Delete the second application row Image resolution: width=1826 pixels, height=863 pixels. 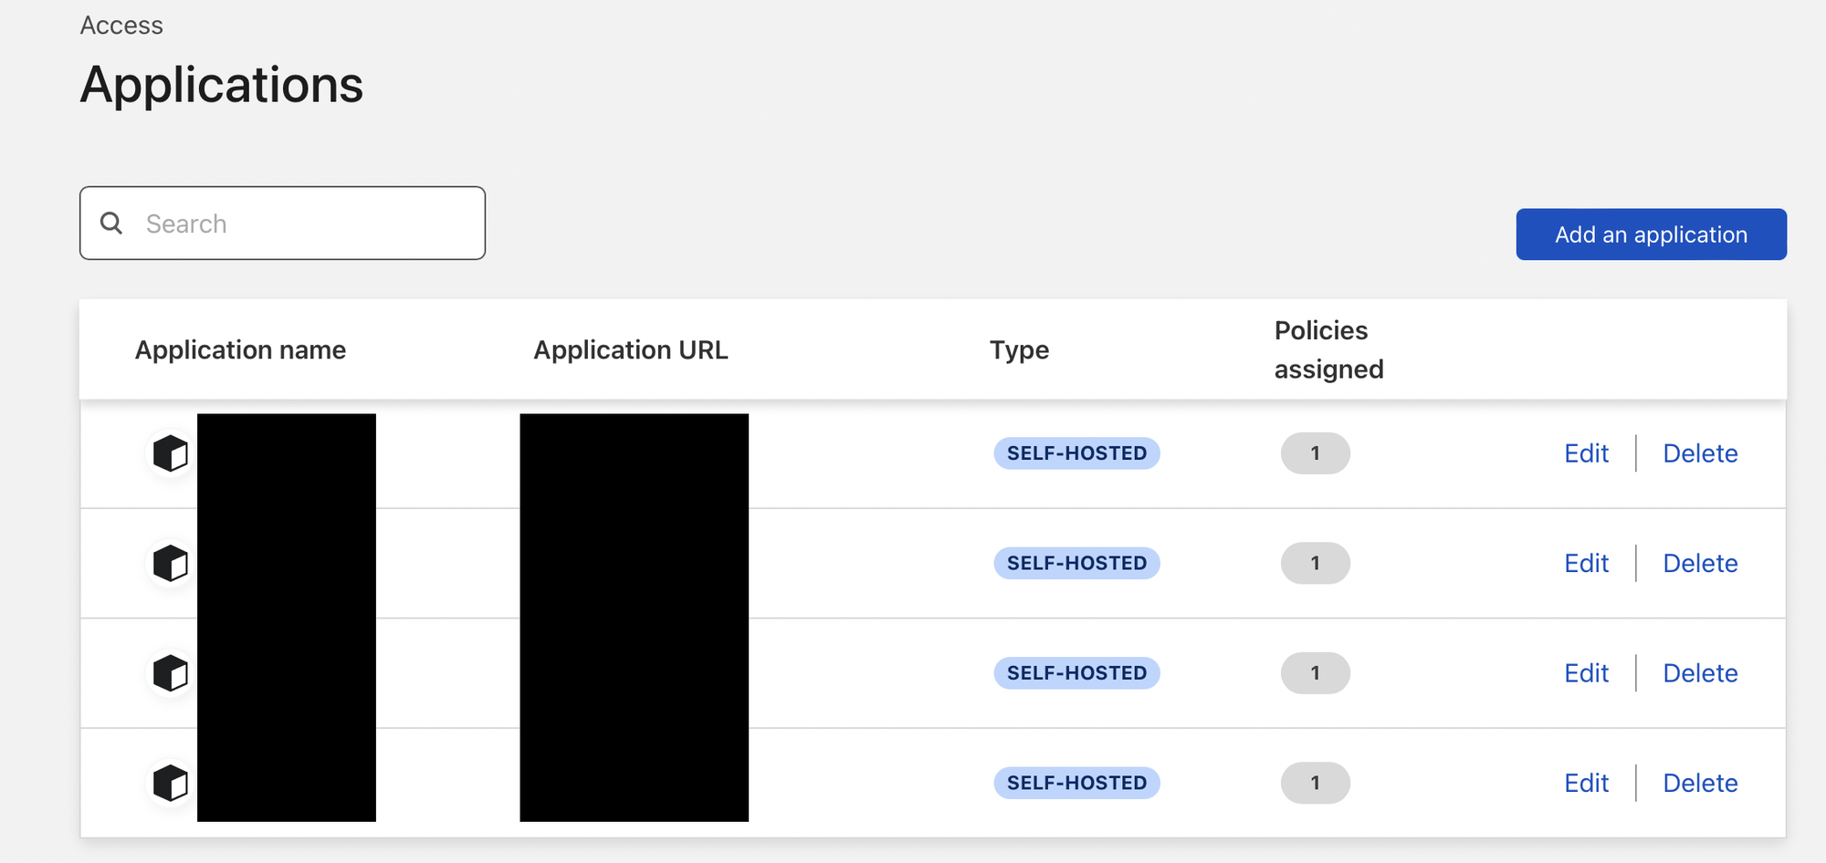[x=1699, y=564]
